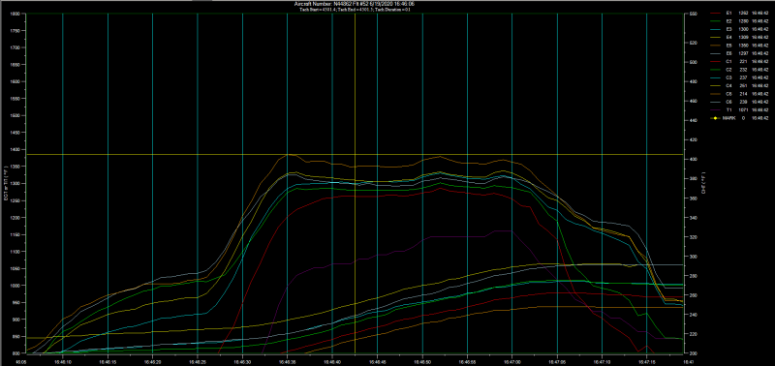
Task: Click the 16:46:30 time axis label
Action: point(242,361)
